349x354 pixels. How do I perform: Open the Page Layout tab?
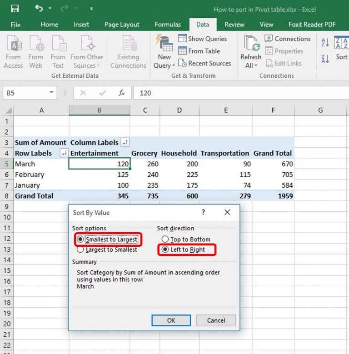pyautogui.click(x=122, y=25)
